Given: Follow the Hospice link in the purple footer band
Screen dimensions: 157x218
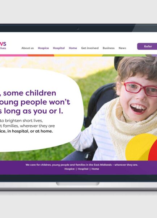Looking at the screenshot, I should (69, 169).
